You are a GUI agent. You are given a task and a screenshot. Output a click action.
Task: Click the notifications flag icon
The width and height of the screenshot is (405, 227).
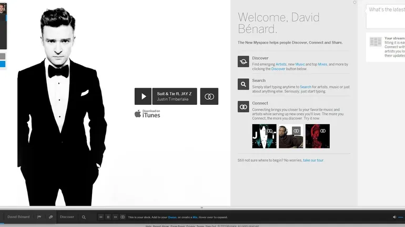click(39, 217)
